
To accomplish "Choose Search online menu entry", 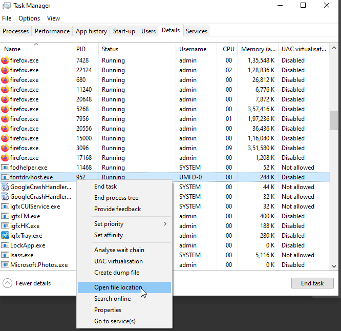I will point(124,299).
